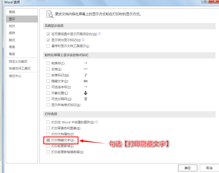Enable the 可选连字符 checkbox
This screenshot has height=173, width=219.
click(x=48, y=87)
